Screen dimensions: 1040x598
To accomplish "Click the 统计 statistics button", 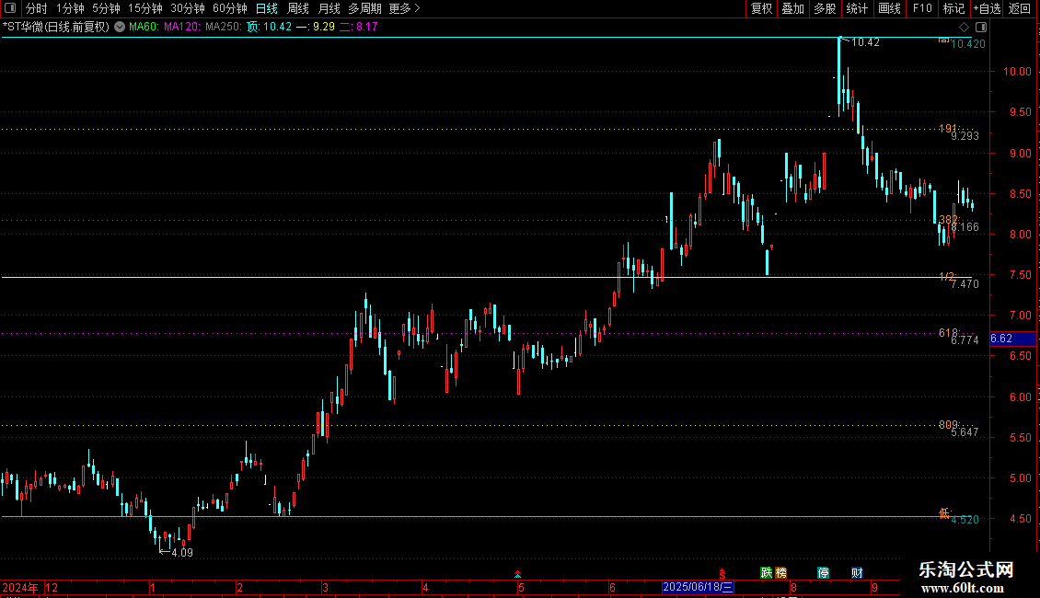I will [856, 8].
